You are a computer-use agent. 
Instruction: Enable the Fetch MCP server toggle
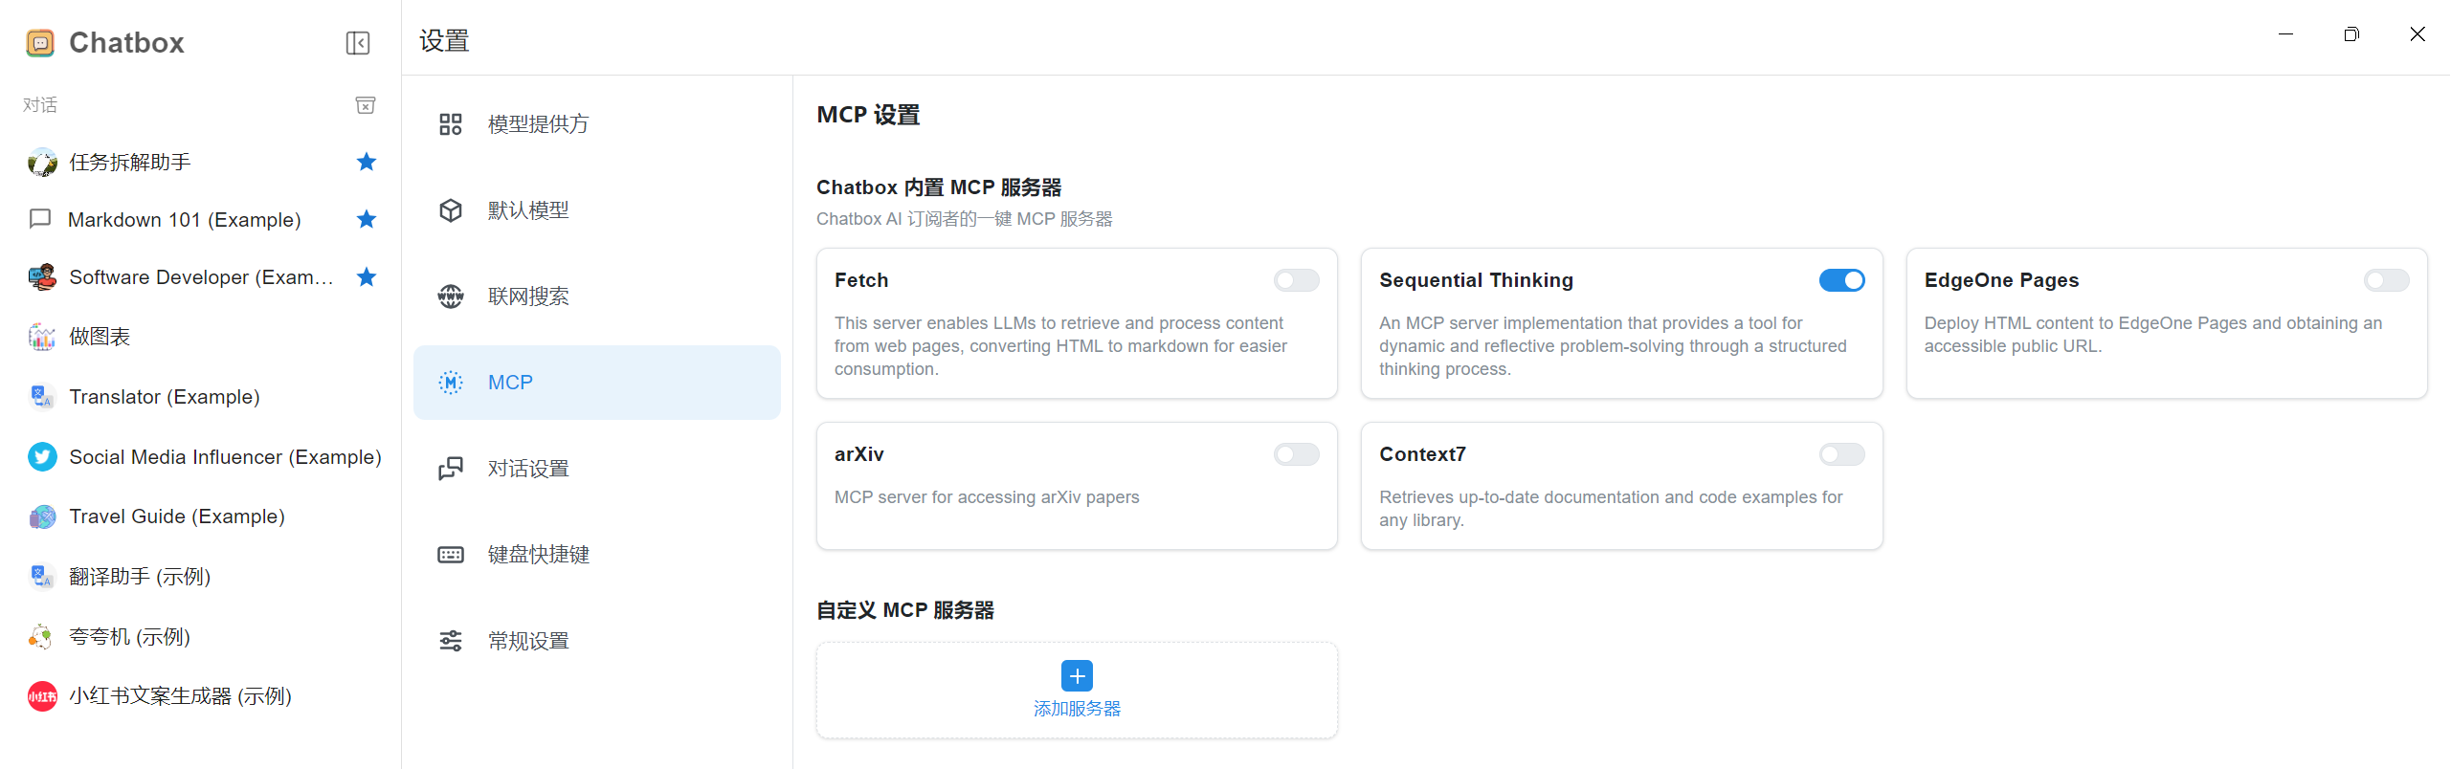click(x=1297, y=280)
